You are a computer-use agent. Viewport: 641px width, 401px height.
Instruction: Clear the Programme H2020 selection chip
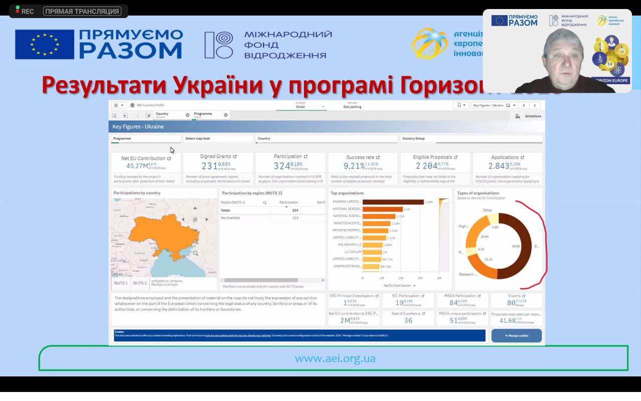pyautogui.click(x=226, y=115)
